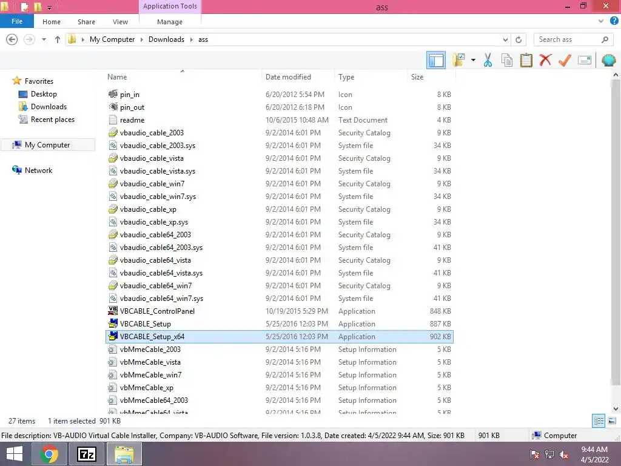621x466 pixels.
Task: Click the Application Tools contextual tab
Action: [170, 6]
